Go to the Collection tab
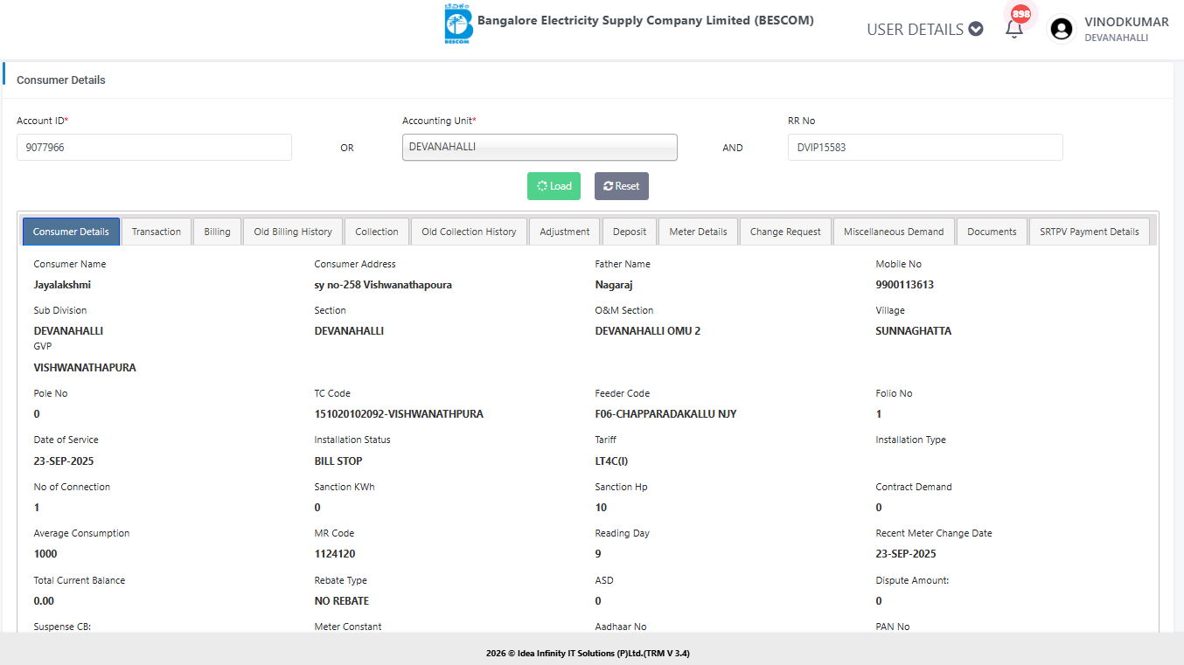Image resolution: width=1184 pixels, height=665 pixels. click(377, 232)
